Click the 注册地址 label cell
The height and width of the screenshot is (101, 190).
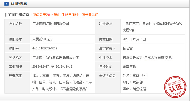108,27
